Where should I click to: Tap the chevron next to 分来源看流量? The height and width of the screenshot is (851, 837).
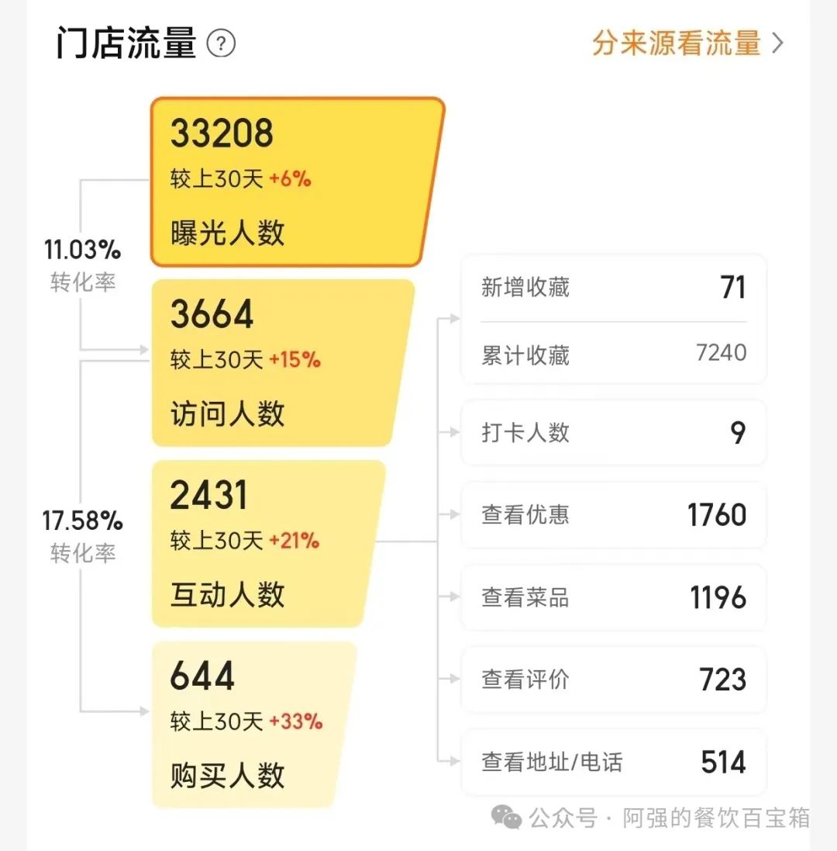pyautogui.click(x=777, y=43)
